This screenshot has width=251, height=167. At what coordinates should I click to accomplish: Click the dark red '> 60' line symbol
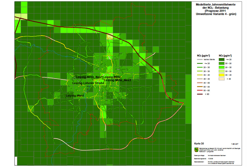[201, 94]
